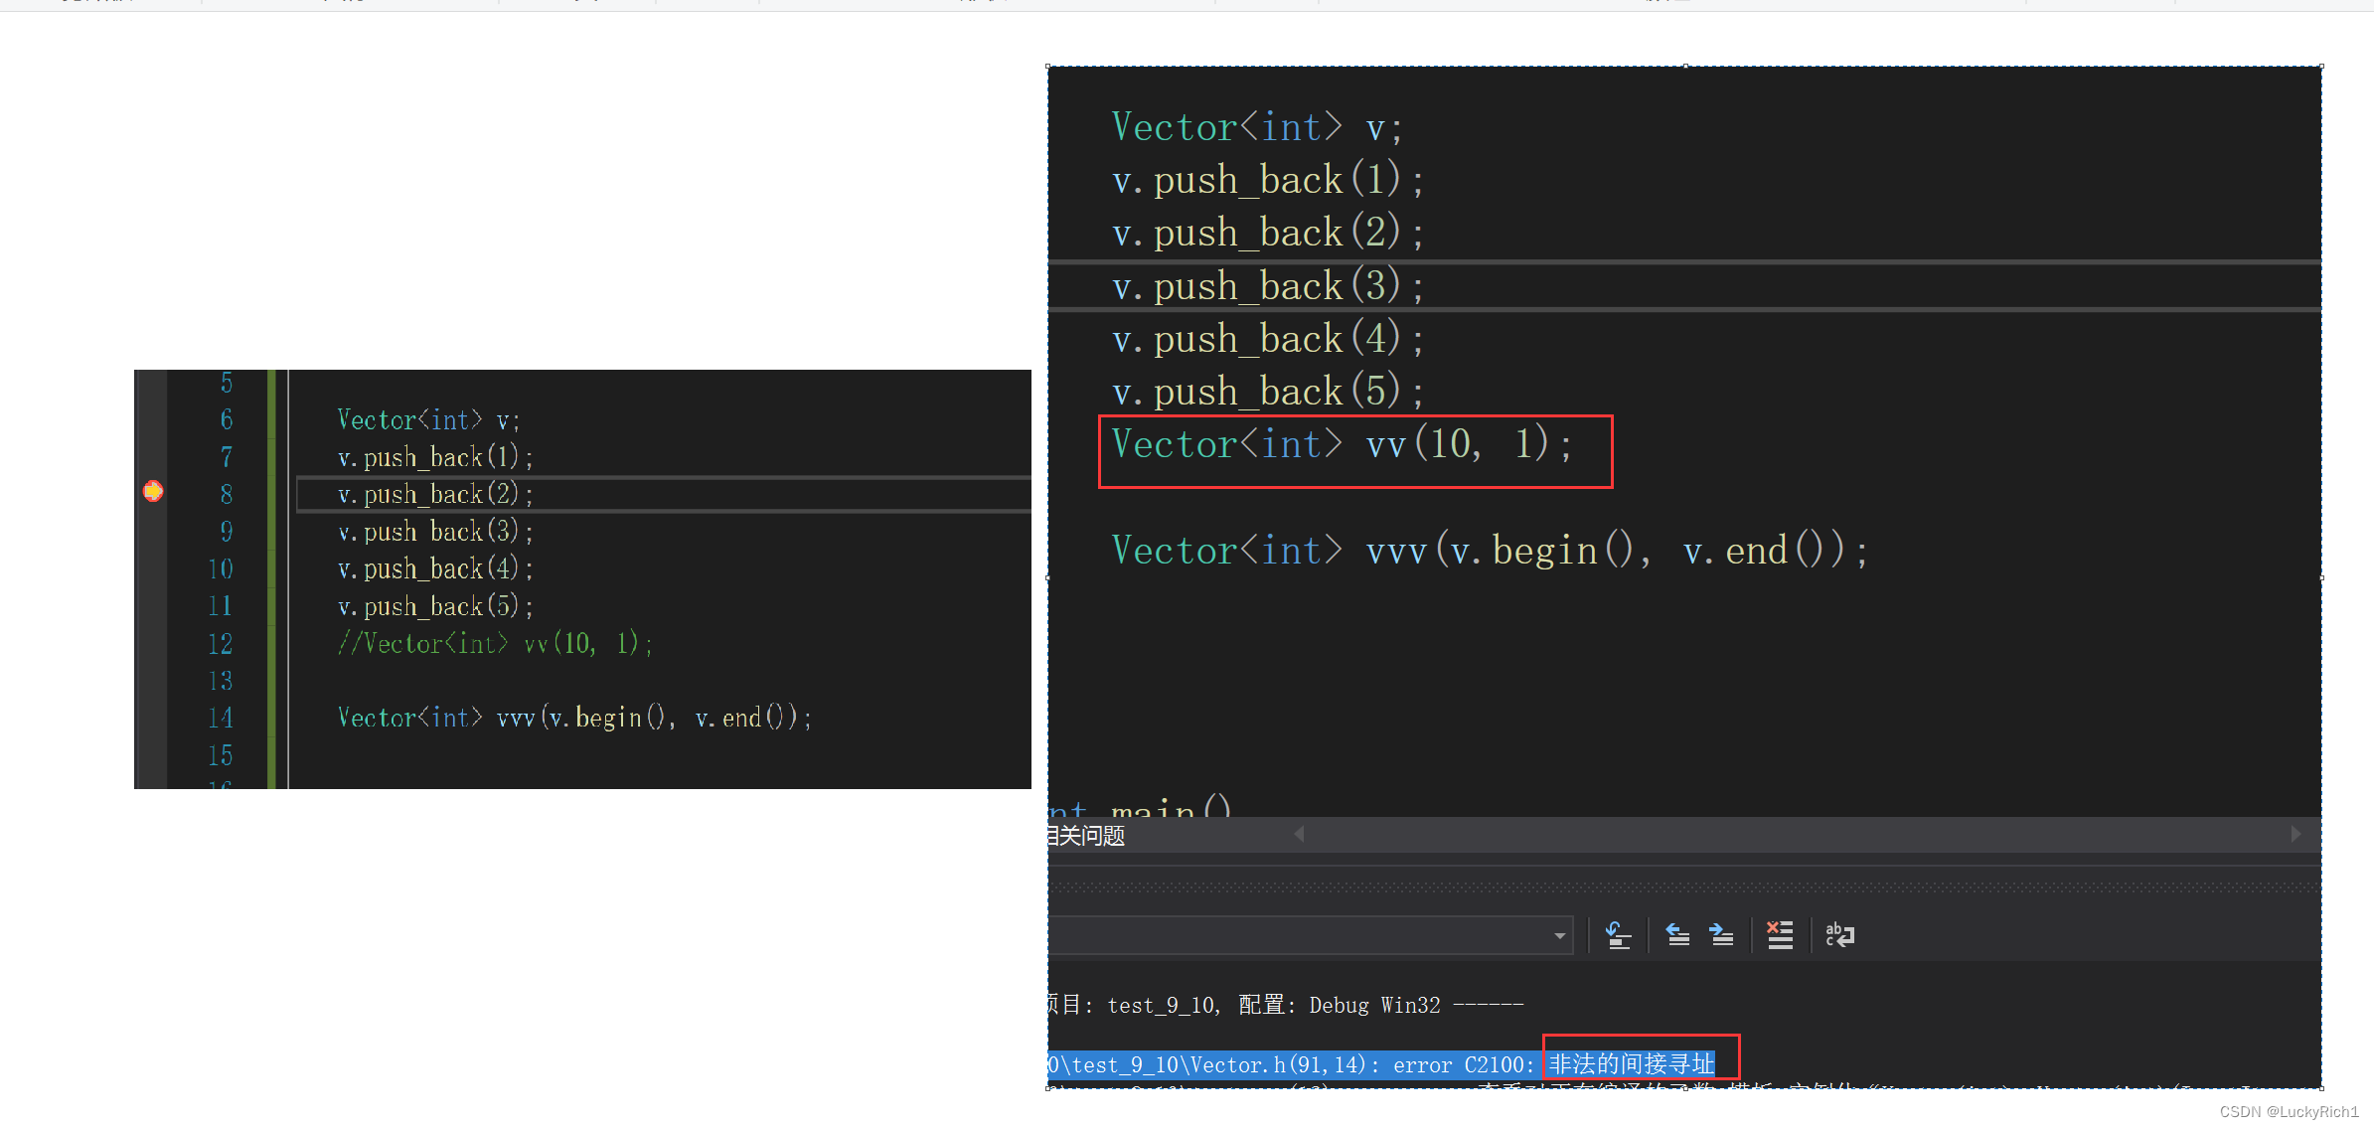Image resolution: width=2374 pixels, height=1129 pixels.
Task: Toggle word wrap in output panel
Action: (x=1839, y=935)
